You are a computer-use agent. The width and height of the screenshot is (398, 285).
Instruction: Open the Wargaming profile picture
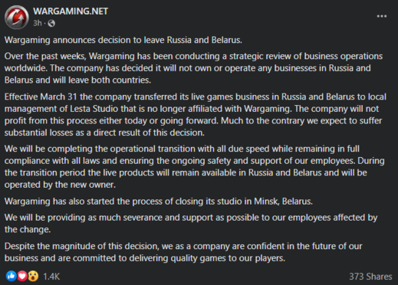pyautogui.click(x=17, y=18)
